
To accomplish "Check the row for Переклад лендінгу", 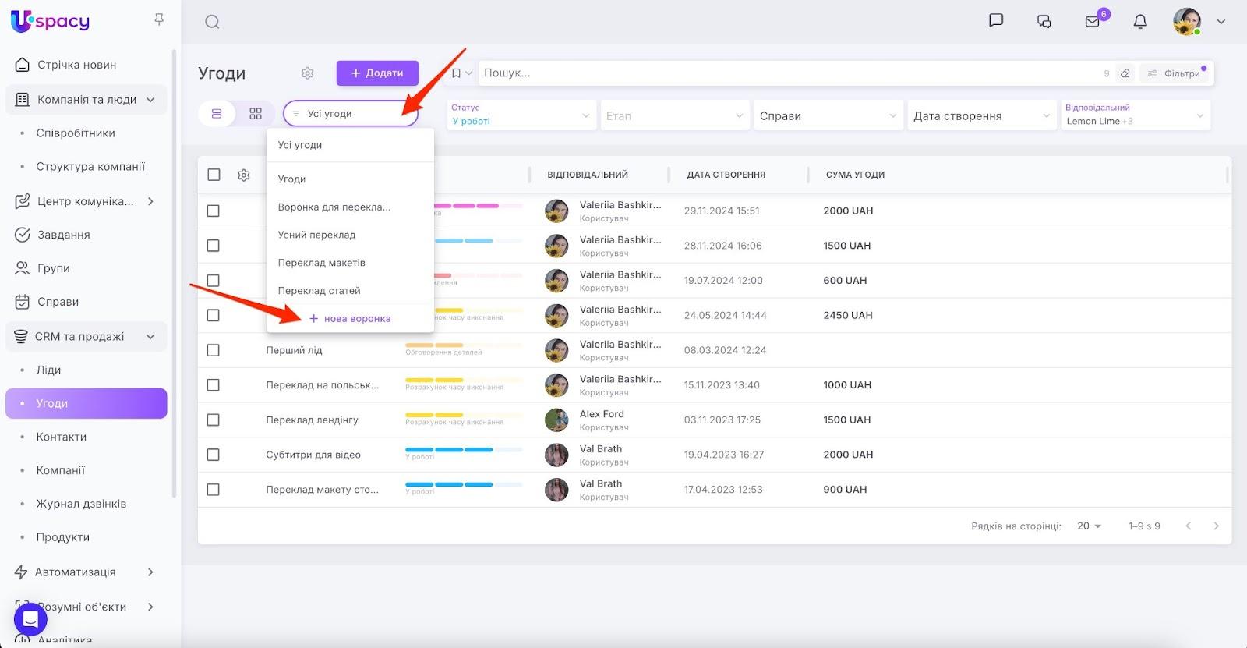I will tap(213, 420).
